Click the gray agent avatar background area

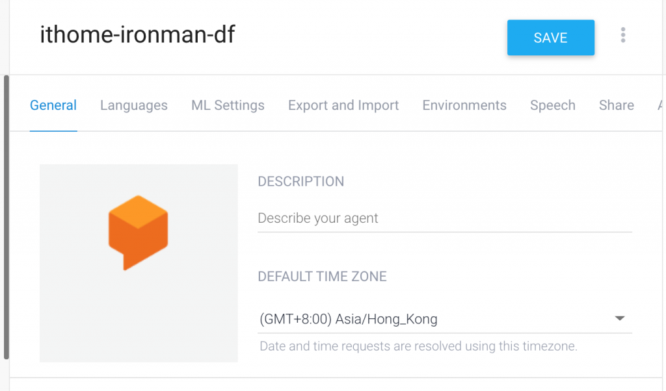(72, 325)
